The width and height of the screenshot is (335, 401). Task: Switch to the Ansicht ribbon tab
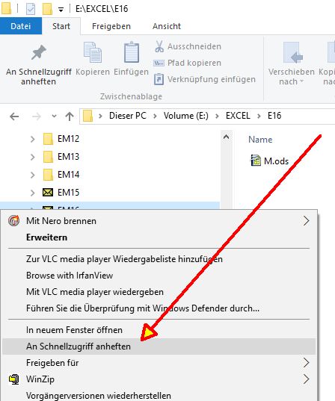pyautogui.click(x=167, y=26)
